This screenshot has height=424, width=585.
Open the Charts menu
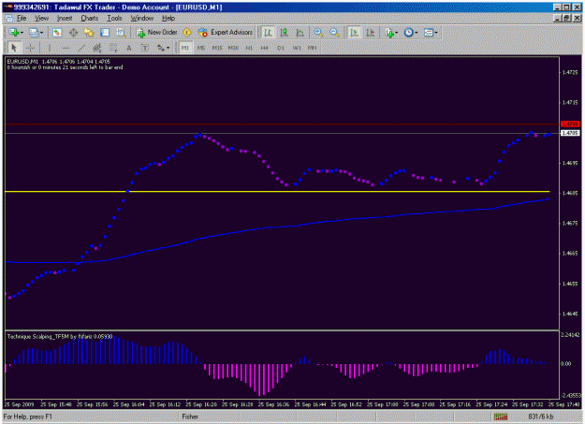click(x=90, y=18)
